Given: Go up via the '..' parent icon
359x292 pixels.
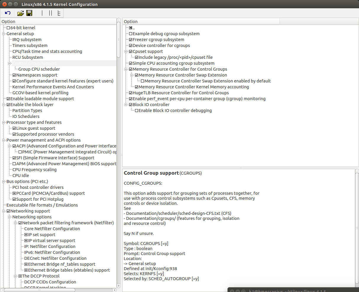Looking at the screenshot, I should point(131,28).
